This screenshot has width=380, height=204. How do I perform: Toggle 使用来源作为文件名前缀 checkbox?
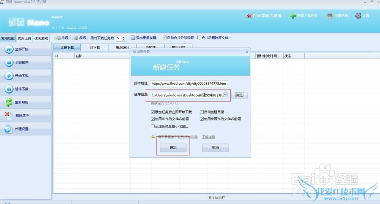click(x=202, y=119)
